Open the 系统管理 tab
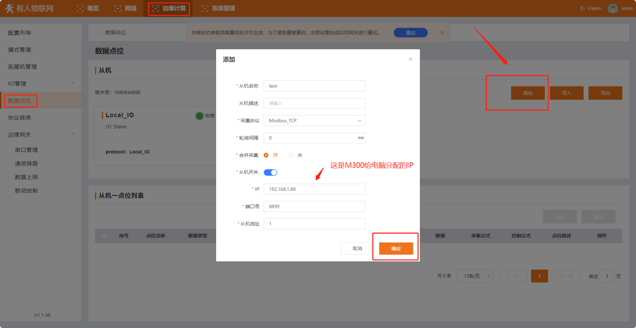Image resolution: width=636 pixels, height=328 pixels. pos(218,9)
